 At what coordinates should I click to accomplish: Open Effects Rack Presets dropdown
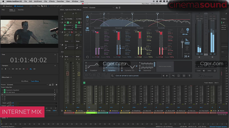28,85
